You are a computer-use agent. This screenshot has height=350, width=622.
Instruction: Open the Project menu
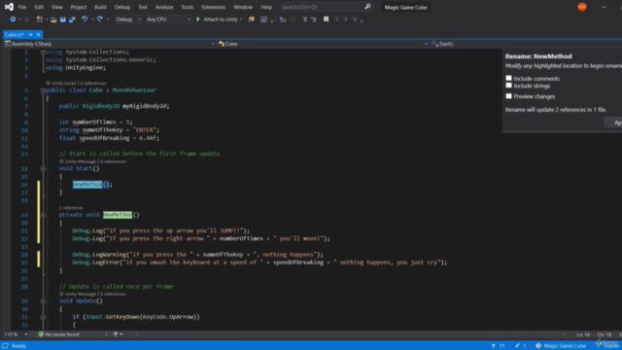78,7
